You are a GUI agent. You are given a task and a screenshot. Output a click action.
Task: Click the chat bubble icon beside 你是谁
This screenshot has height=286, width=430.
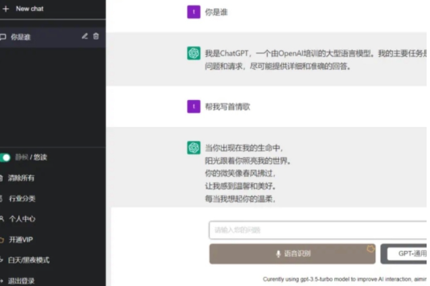point(4,37)
